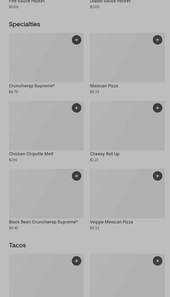Add Cheesy Roll Up to order

click(x=158, y=108)
